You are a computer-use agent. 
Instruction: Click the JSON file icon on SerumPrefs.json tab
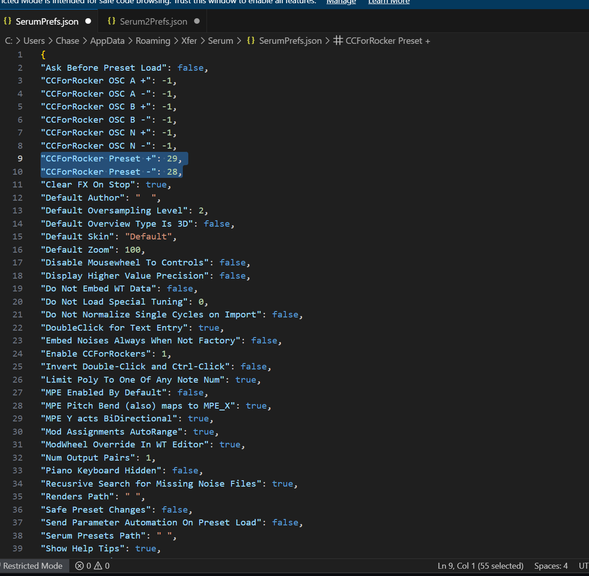coord(7,21)
